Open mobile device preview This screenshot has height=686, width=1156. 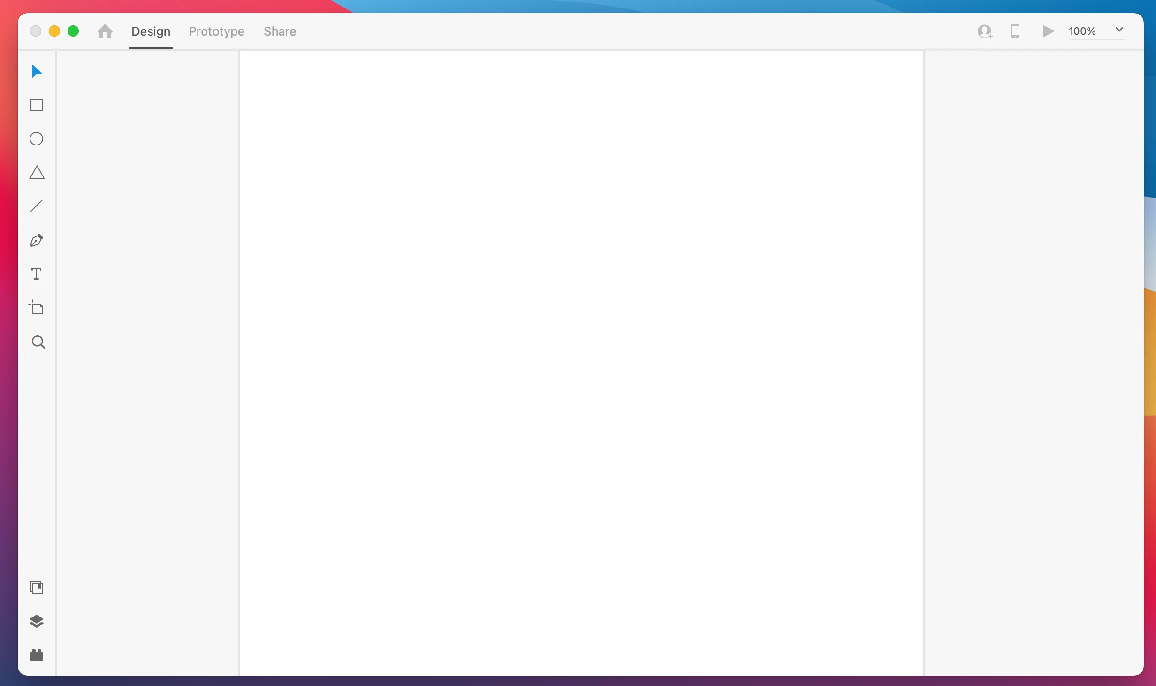point(1015,31)
